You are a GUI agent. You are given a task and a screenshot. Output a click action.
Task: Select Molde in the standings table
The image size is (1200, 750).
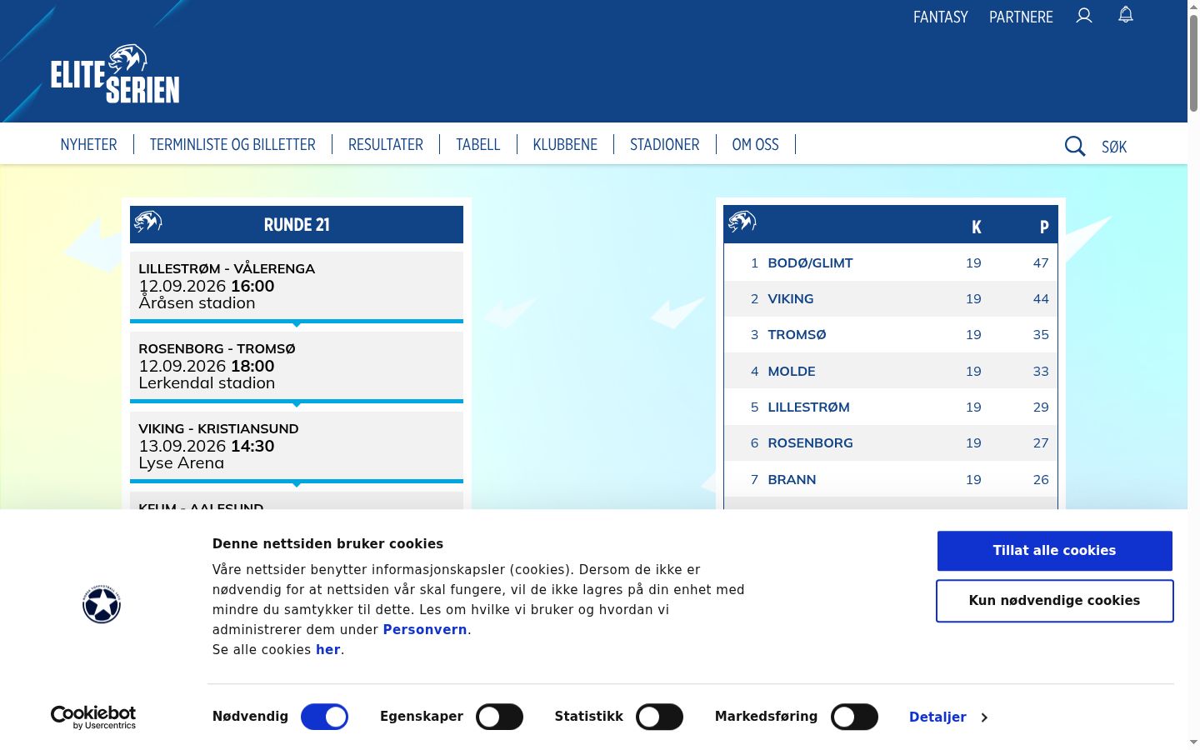click(792, 371)
